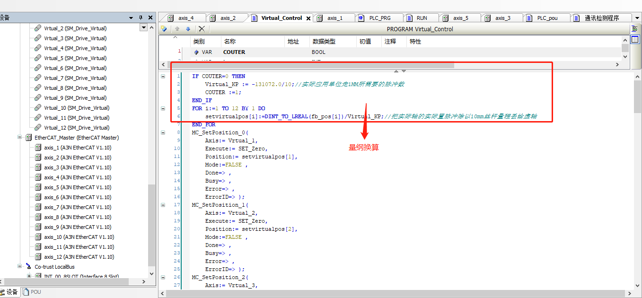This screenshot has height=298, width=642.
Task: Collapse the FOR loop at line 5
Action: (x=163, y=108)
